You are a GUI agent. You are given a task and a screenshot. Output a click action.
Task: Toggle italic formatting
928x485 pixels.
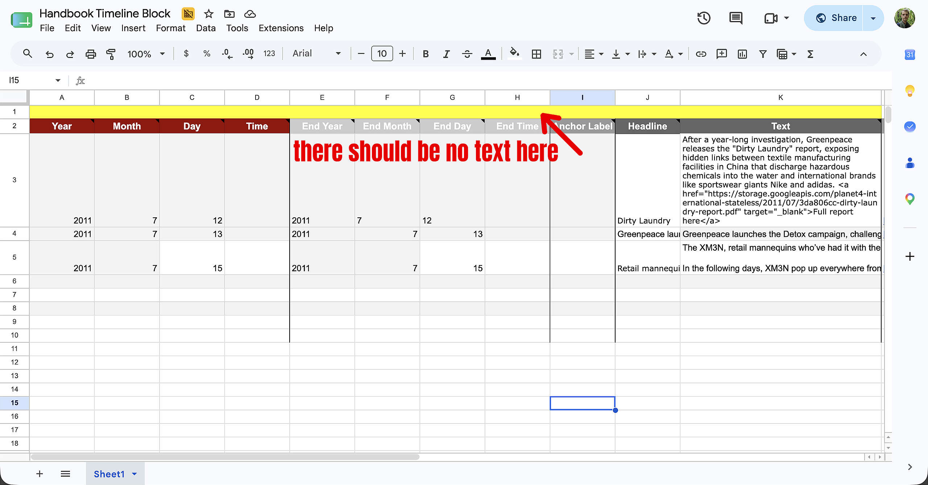coord(446,54)
